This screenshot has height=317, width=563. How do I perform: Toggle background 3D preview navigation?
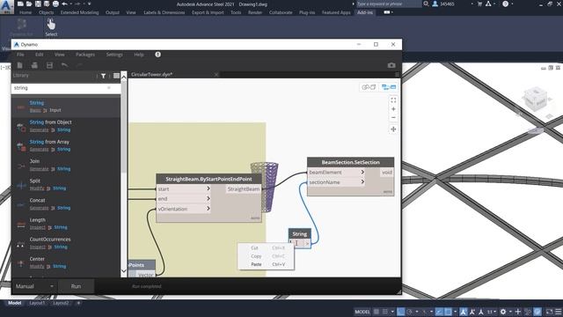[369, 87]
